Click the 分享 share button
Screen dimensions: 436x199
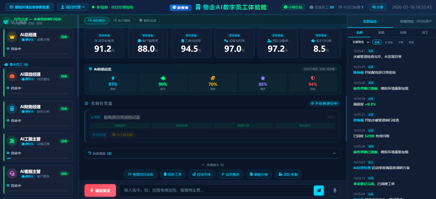tap(377, 7)
